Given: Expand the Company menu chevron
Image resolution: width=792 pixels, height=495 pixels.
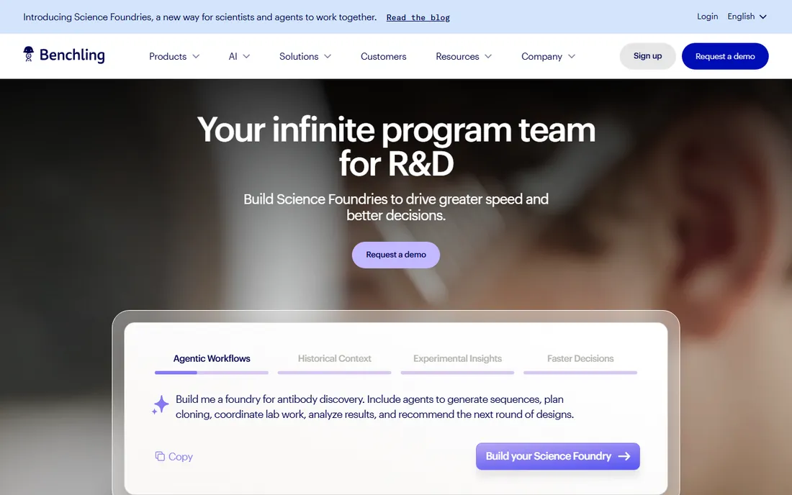Looking at the screenshot, I should click(x=572, y=57).
